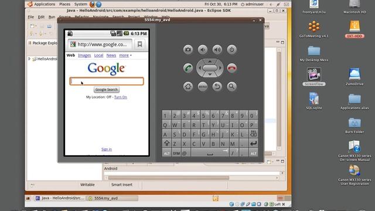This screenshot has height=211, width=375.
Task: Open the Burn Folder desktop icon
Action: (354, 125)
